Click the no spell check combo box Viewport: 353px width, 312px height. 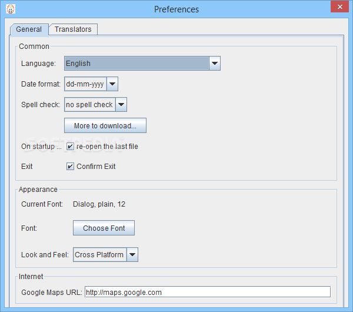click(x=96, y=105)
